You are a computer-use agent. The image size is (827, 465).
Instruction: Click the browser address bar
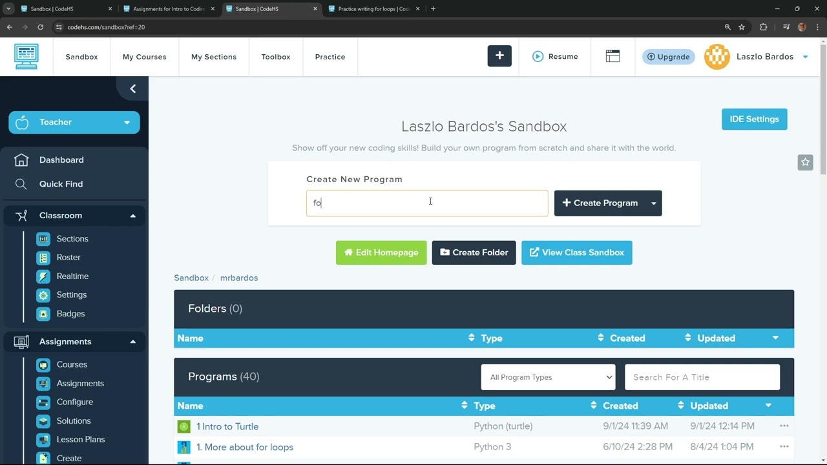(x=388, y=27)
